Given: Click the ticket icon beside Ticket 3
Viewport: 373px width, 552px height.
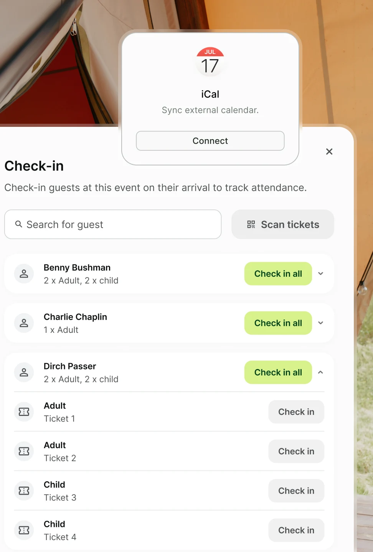Looking at the screenshot, I should 24,491.
